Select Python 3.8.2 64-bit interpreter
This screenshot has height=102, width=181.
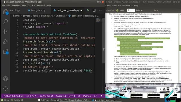(14, 96)
